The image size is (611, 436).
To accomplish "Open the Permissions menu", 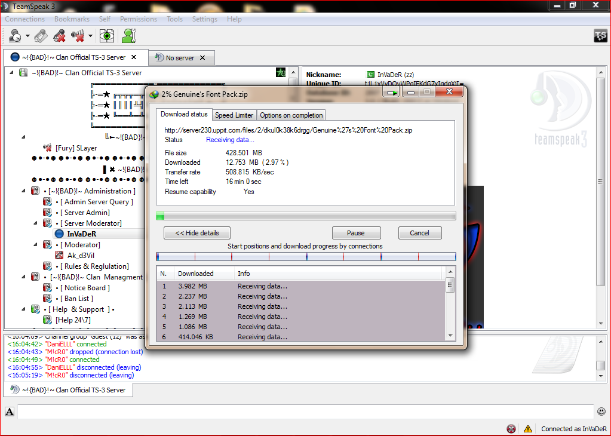I will pyautogui.click(x=139, y=19).
